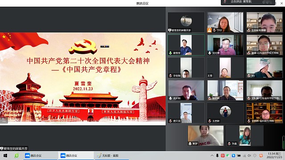
Task: Open the orange notification icon beside clock
Action: click(x=261, y=156)
